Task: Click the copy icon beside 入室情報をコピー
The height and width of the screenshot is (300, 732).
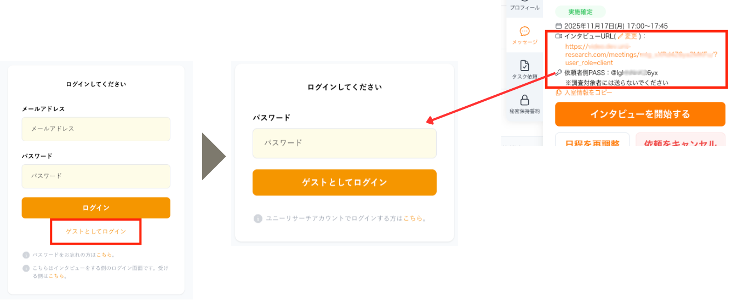Action: [559, 93]
